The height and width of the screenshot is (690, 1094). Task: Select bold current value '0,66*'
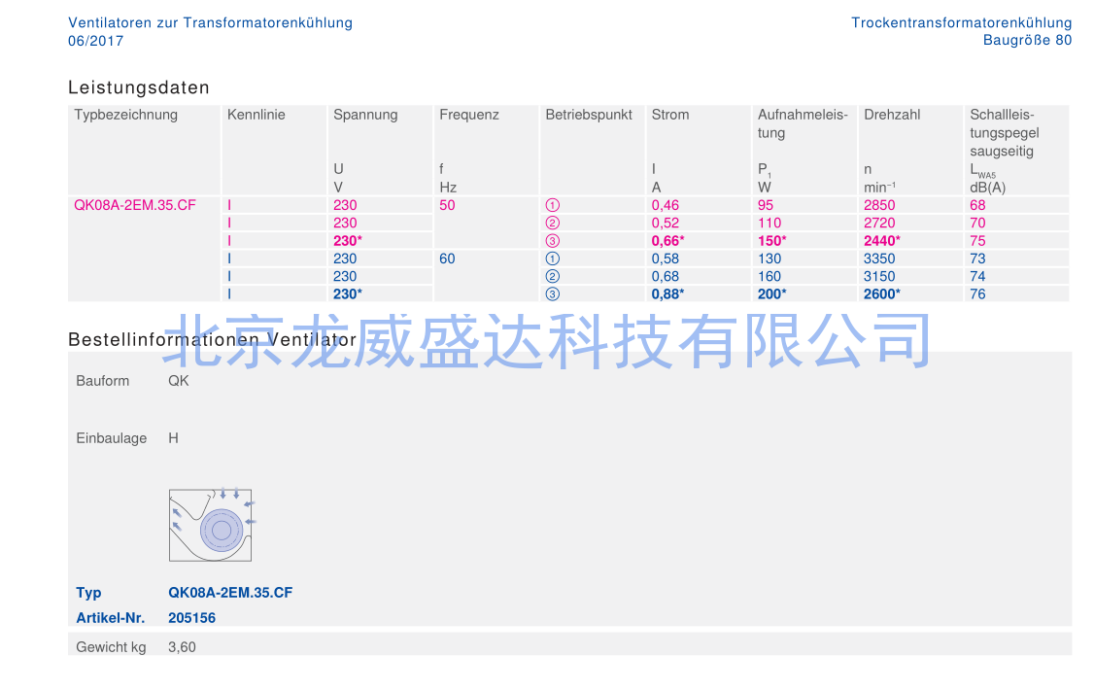[667, 241]
